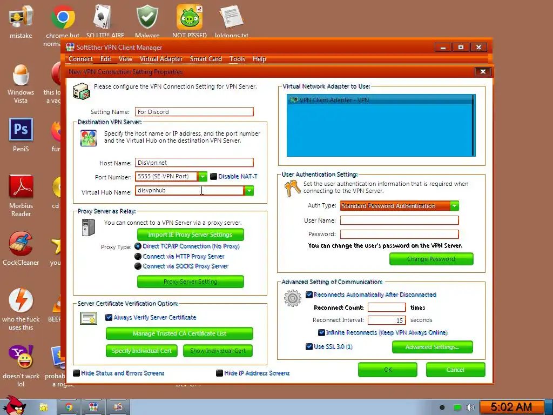Click the Proxy Server Setting button
This screenshot has width=553, height=415.
coord(191,282)
